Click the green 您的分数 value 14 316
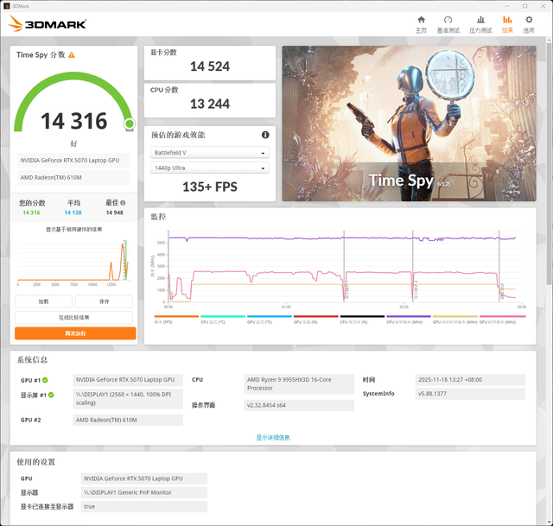Image resolution: width=553 pixels, height=526 pixels. click(x=31, y=212)
